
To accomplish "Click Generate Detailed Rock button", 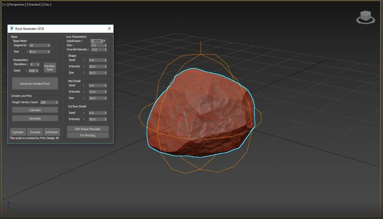I will click(x=35, y=84).
